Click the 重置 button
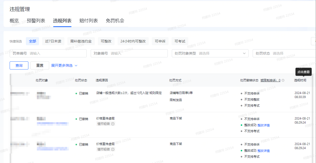This screenshot has height=163, width=316. (x=40, y=65)
